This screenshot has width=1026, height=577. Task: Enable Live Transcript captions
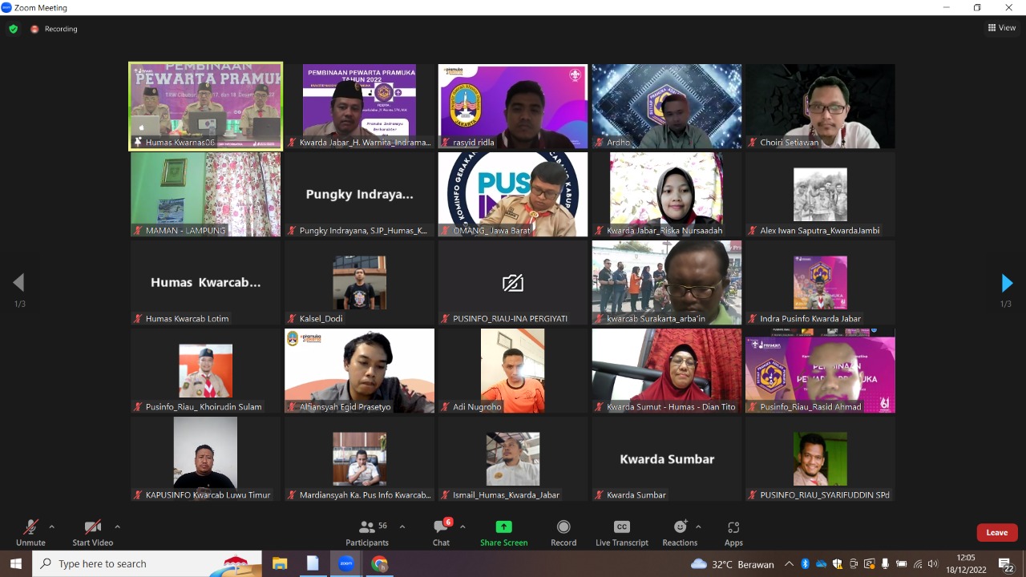(x=621, y=532)
